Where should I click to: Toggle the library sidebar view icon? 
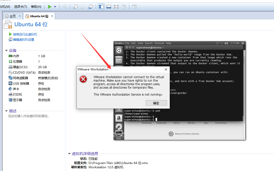click(101, 7)
